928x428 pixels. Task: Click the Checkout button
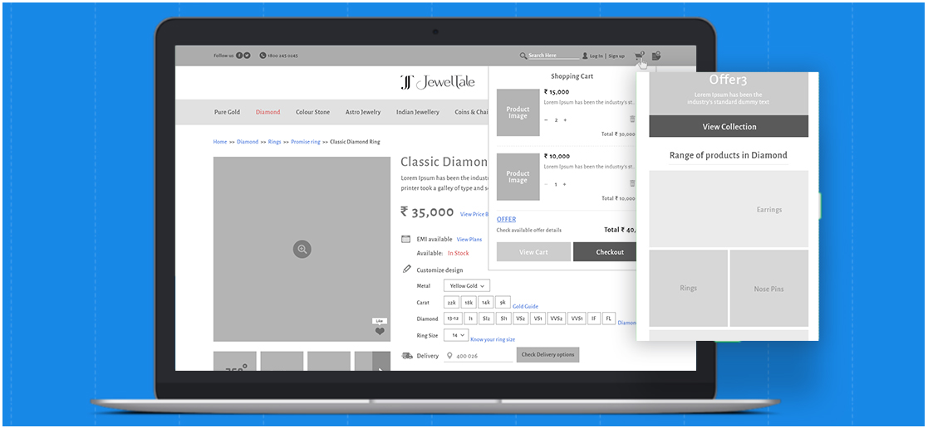(x=605, y=252)
